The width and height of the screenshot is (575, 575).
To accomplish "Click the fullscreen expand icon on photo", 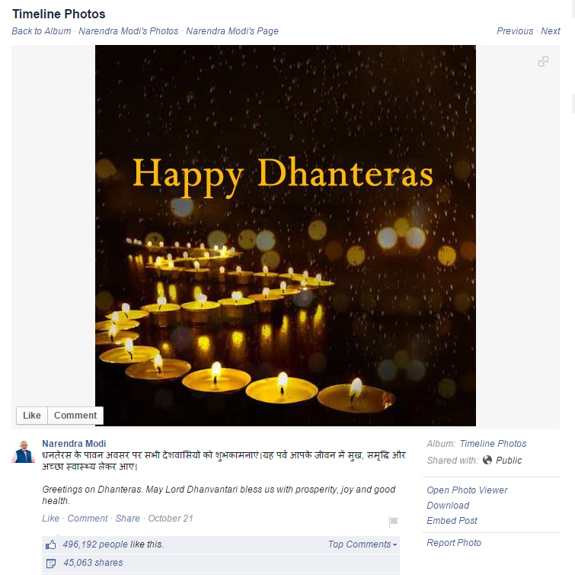I will (x=543, y=61).
